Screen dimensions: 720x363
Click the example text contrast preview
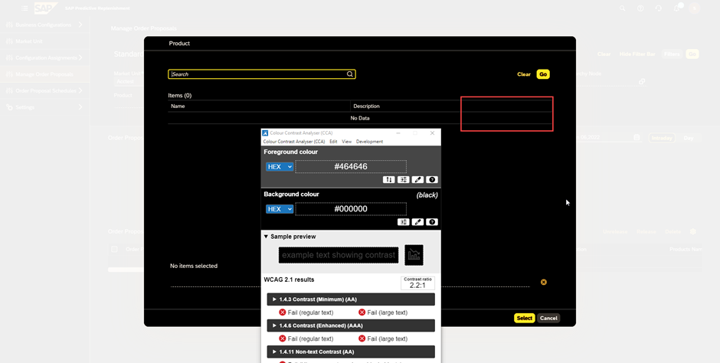click(x=339, y=255)
